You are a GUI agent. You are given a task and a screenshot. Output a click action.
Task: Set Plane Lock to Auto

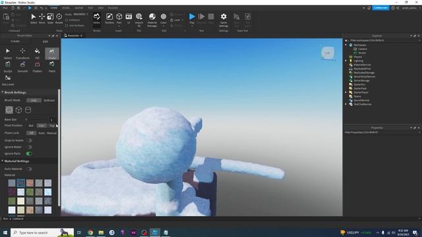point(42,133)
